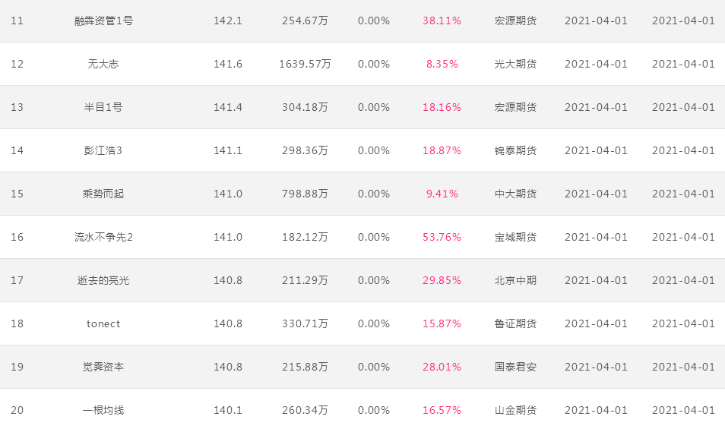Viewport: 725px width, 429px height.
Task: Open the 融犇资管1号 account name link
Action: [103, 21]
